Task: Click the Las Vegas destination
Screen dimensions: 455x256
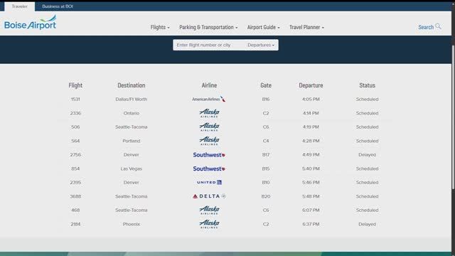Action: pyautogui.click(x=131, y=169)
